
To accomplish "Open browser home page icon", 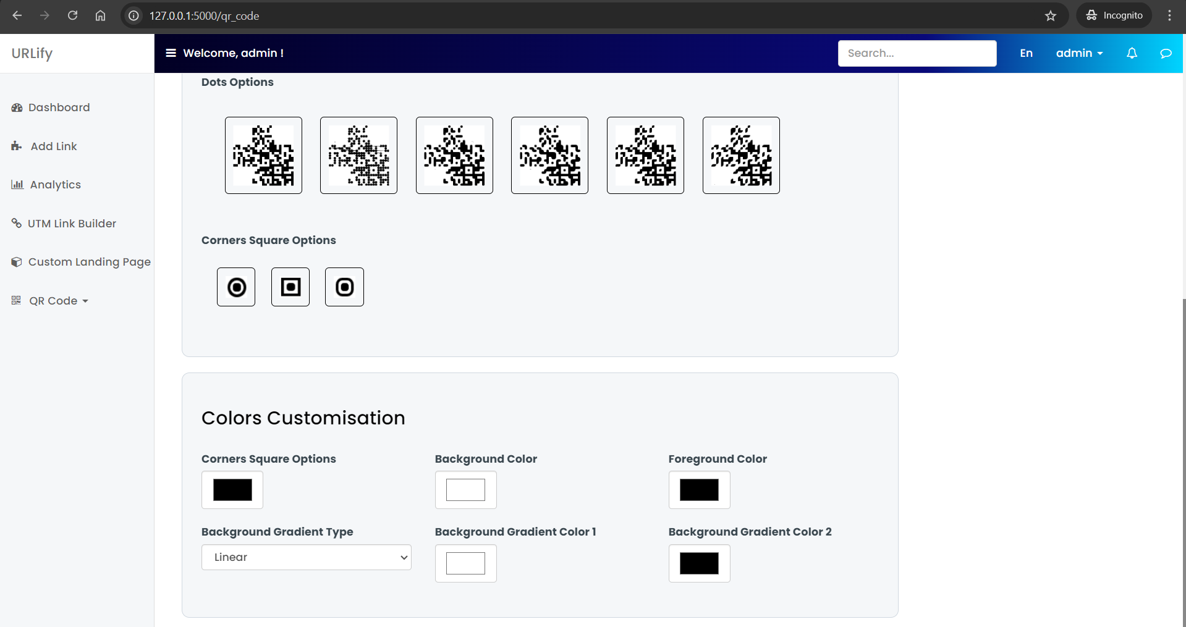I will (x=100, y=15).
